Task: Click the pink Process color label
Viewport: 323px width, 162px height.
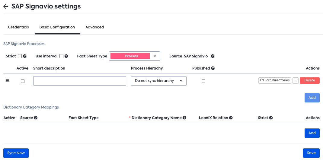Action: click(130, 56)
